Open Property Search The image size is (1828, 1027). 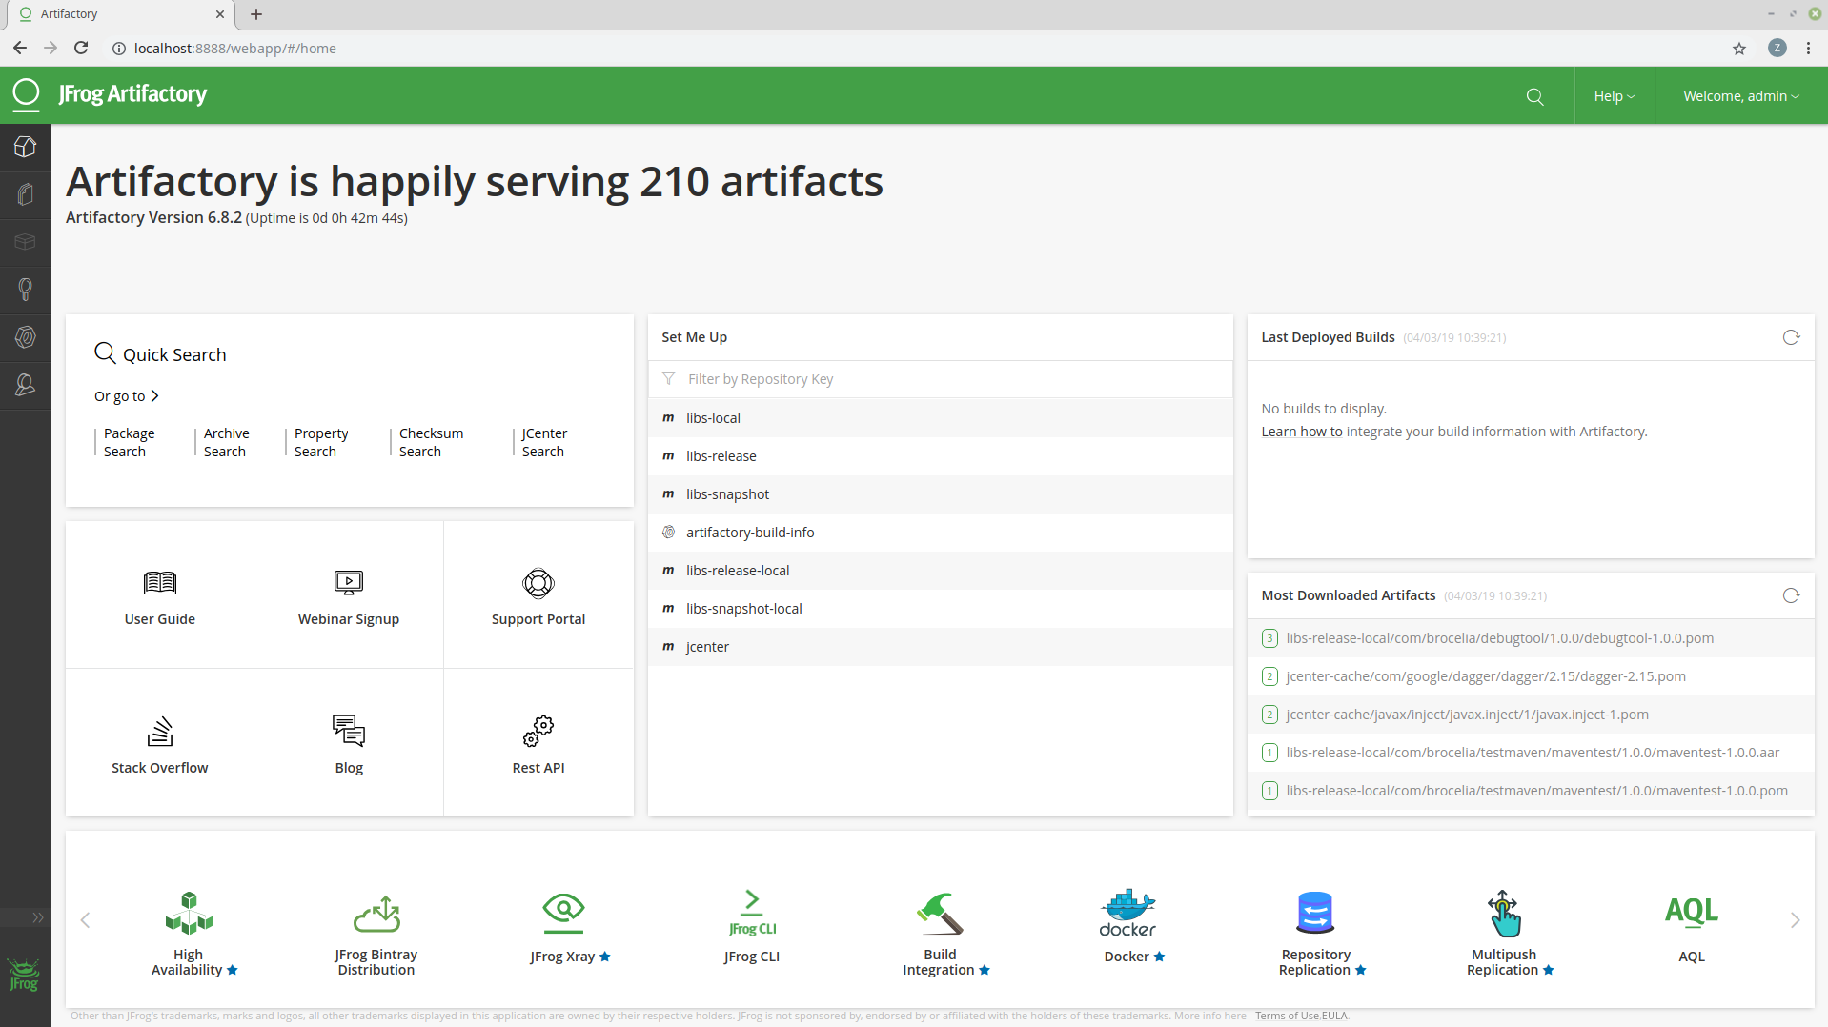pyautogui.click(x=321, y=442)
